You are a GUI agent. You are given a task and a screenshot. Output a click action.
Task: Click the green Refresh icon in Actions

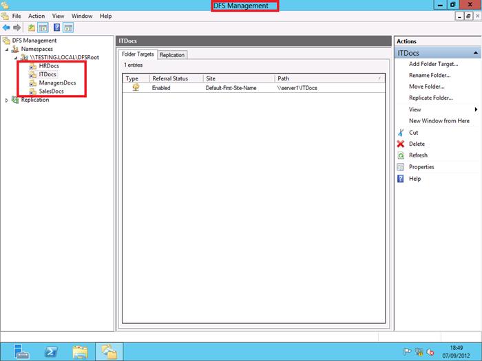401,155
